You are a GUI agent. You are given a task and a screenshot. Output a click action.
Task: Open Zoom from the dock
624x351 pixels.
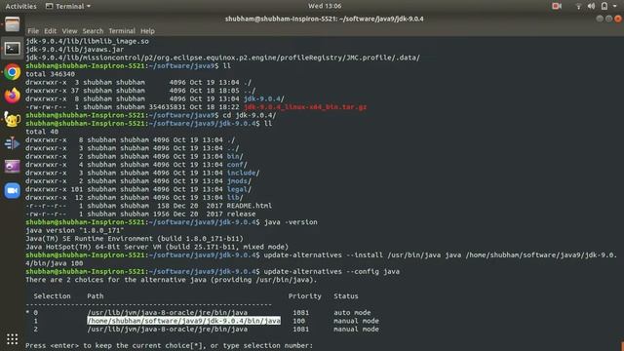(12, 190)
